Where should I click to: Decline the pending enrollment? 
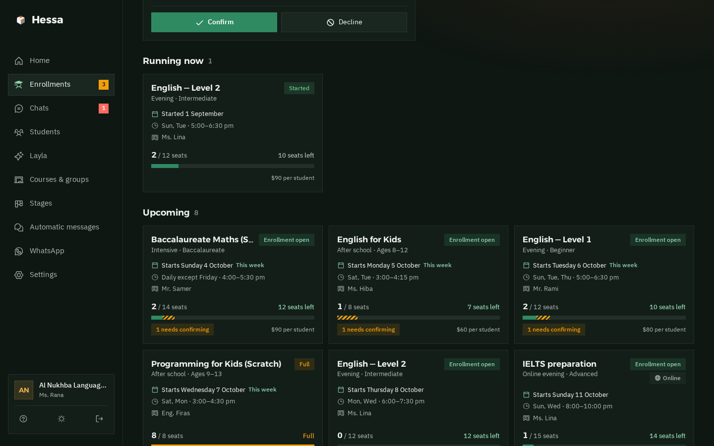point(344,22)
